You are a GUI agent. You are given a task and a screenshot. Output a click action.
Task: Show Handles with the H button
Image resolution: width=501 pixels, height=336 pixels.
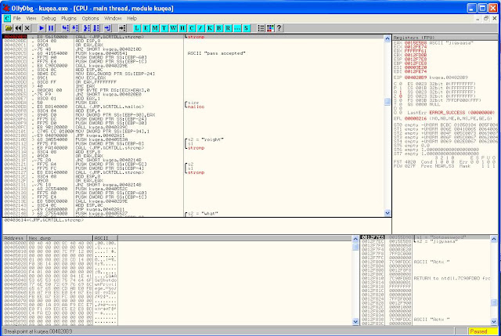(182, 28)
